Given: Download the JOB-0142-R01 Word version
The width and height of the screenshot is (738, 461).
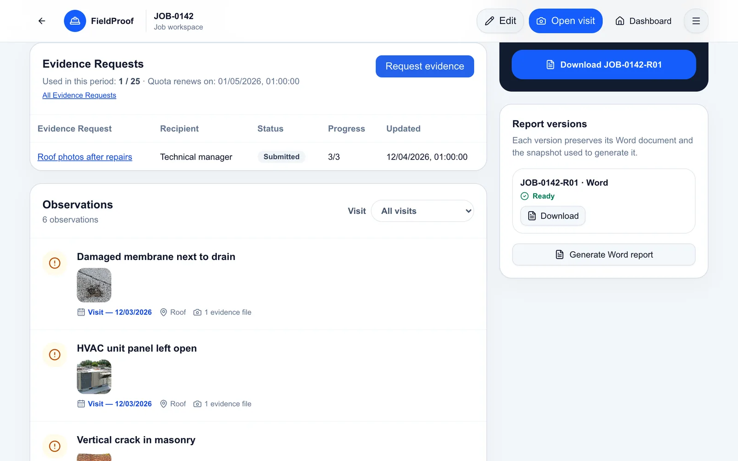Looking at the screenshot, I should (x=553, y=216).
